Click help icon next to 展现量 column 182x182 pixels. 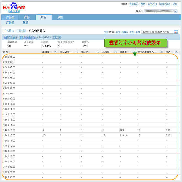pyautogui.click(x=56, y=51)
